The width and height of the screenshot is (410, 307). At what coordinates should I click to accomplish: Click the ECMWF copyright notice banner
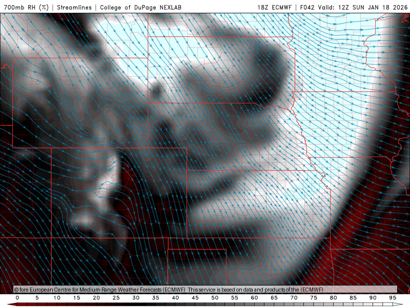(206, 289)
